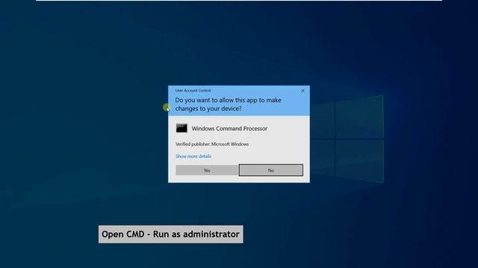Click Yes to allow the app

coord(207,170)
